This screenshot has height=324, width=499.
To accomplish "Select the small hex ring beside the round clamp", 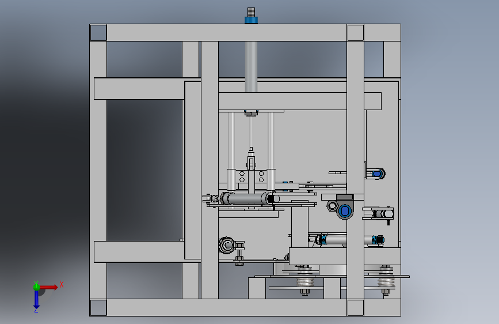I will pyautogui.click(x=332, y=205).
